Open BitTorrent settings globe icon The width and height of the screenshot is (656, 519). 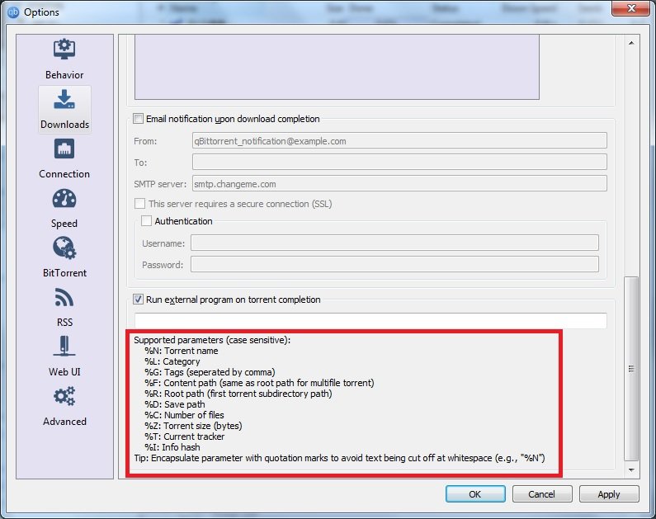(x=64, y=248)
